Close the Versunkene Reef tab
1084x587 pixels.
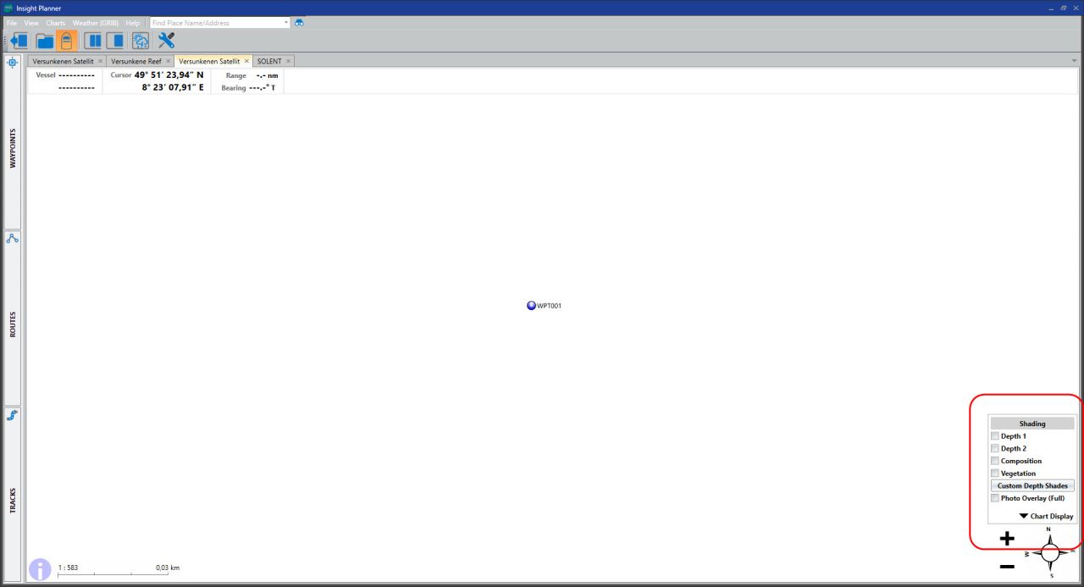pyautogui.click(x=168, y=61)
